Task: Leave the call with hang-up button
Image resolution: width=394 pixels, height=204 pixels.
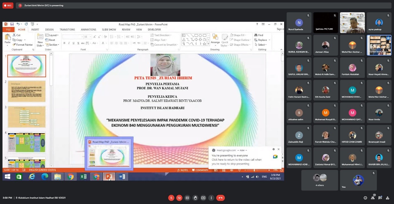Action: click(x=220, y=198)
